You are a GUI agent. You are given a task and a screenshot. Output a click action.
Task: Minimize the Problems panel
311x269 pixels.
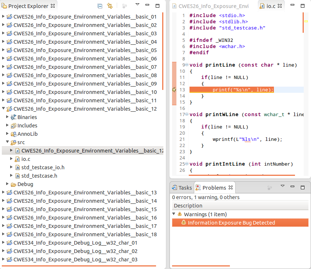click(292, 186)
